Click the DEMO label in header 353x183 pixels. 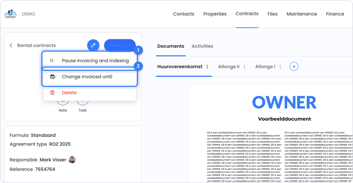pos(28,14)
